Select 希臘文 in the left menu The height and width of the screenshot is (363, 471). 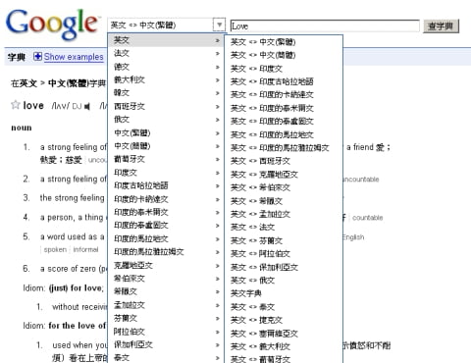(166, 291)
